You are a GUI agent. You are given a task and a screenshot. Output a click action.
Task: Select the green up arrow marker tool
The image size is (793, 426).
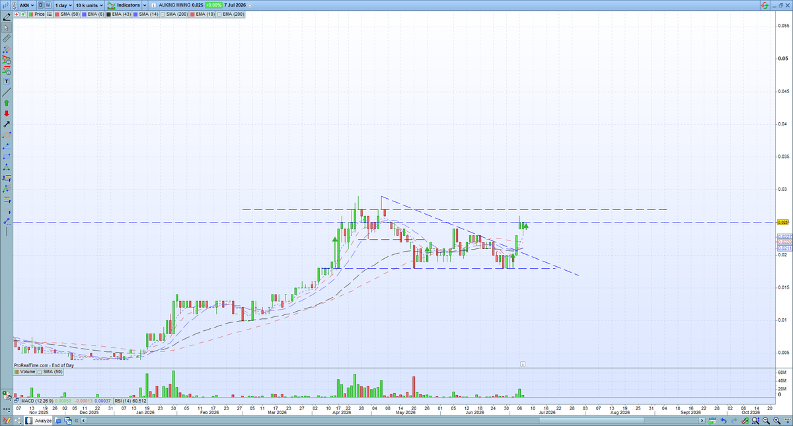point(7,102)
